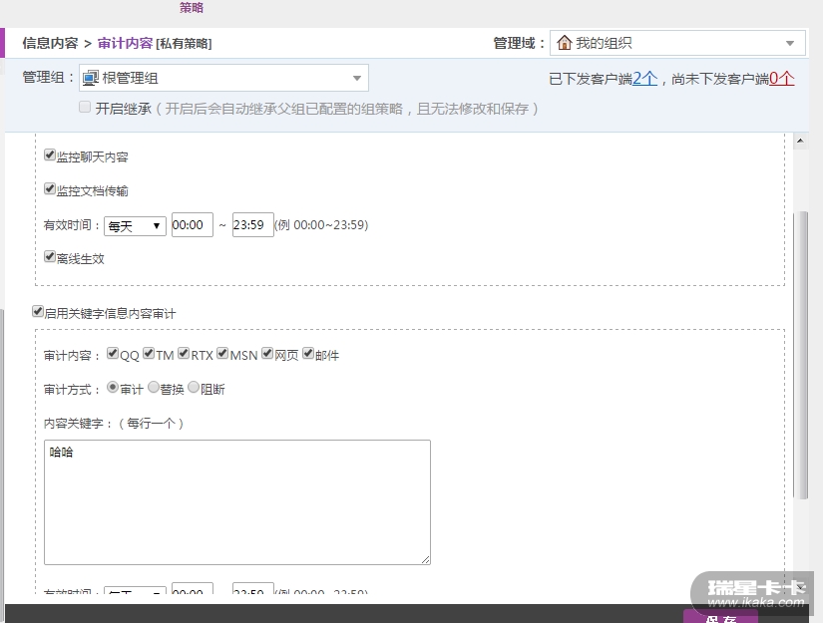Image resolution: width=823 pixels, height=623 pixels.
Task: Open the 管理域 dropdown arrow
Action: [790, 43]
